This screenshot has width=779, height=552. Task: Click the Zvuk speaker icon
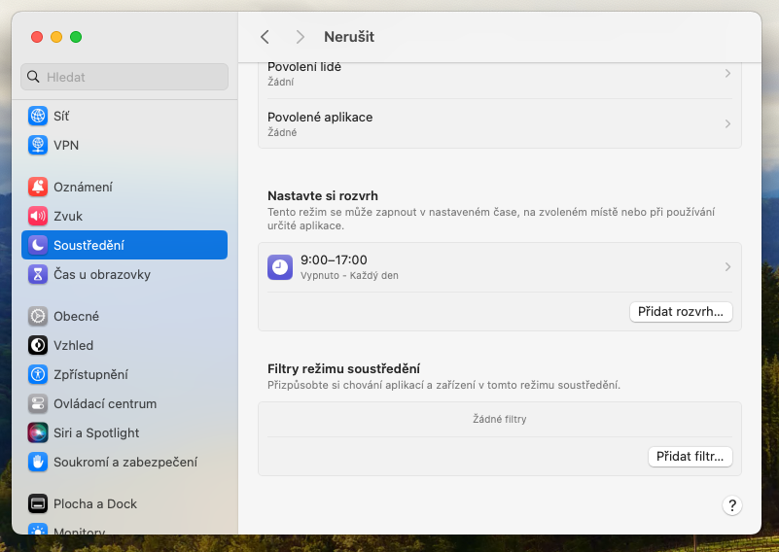pos(38,216)
